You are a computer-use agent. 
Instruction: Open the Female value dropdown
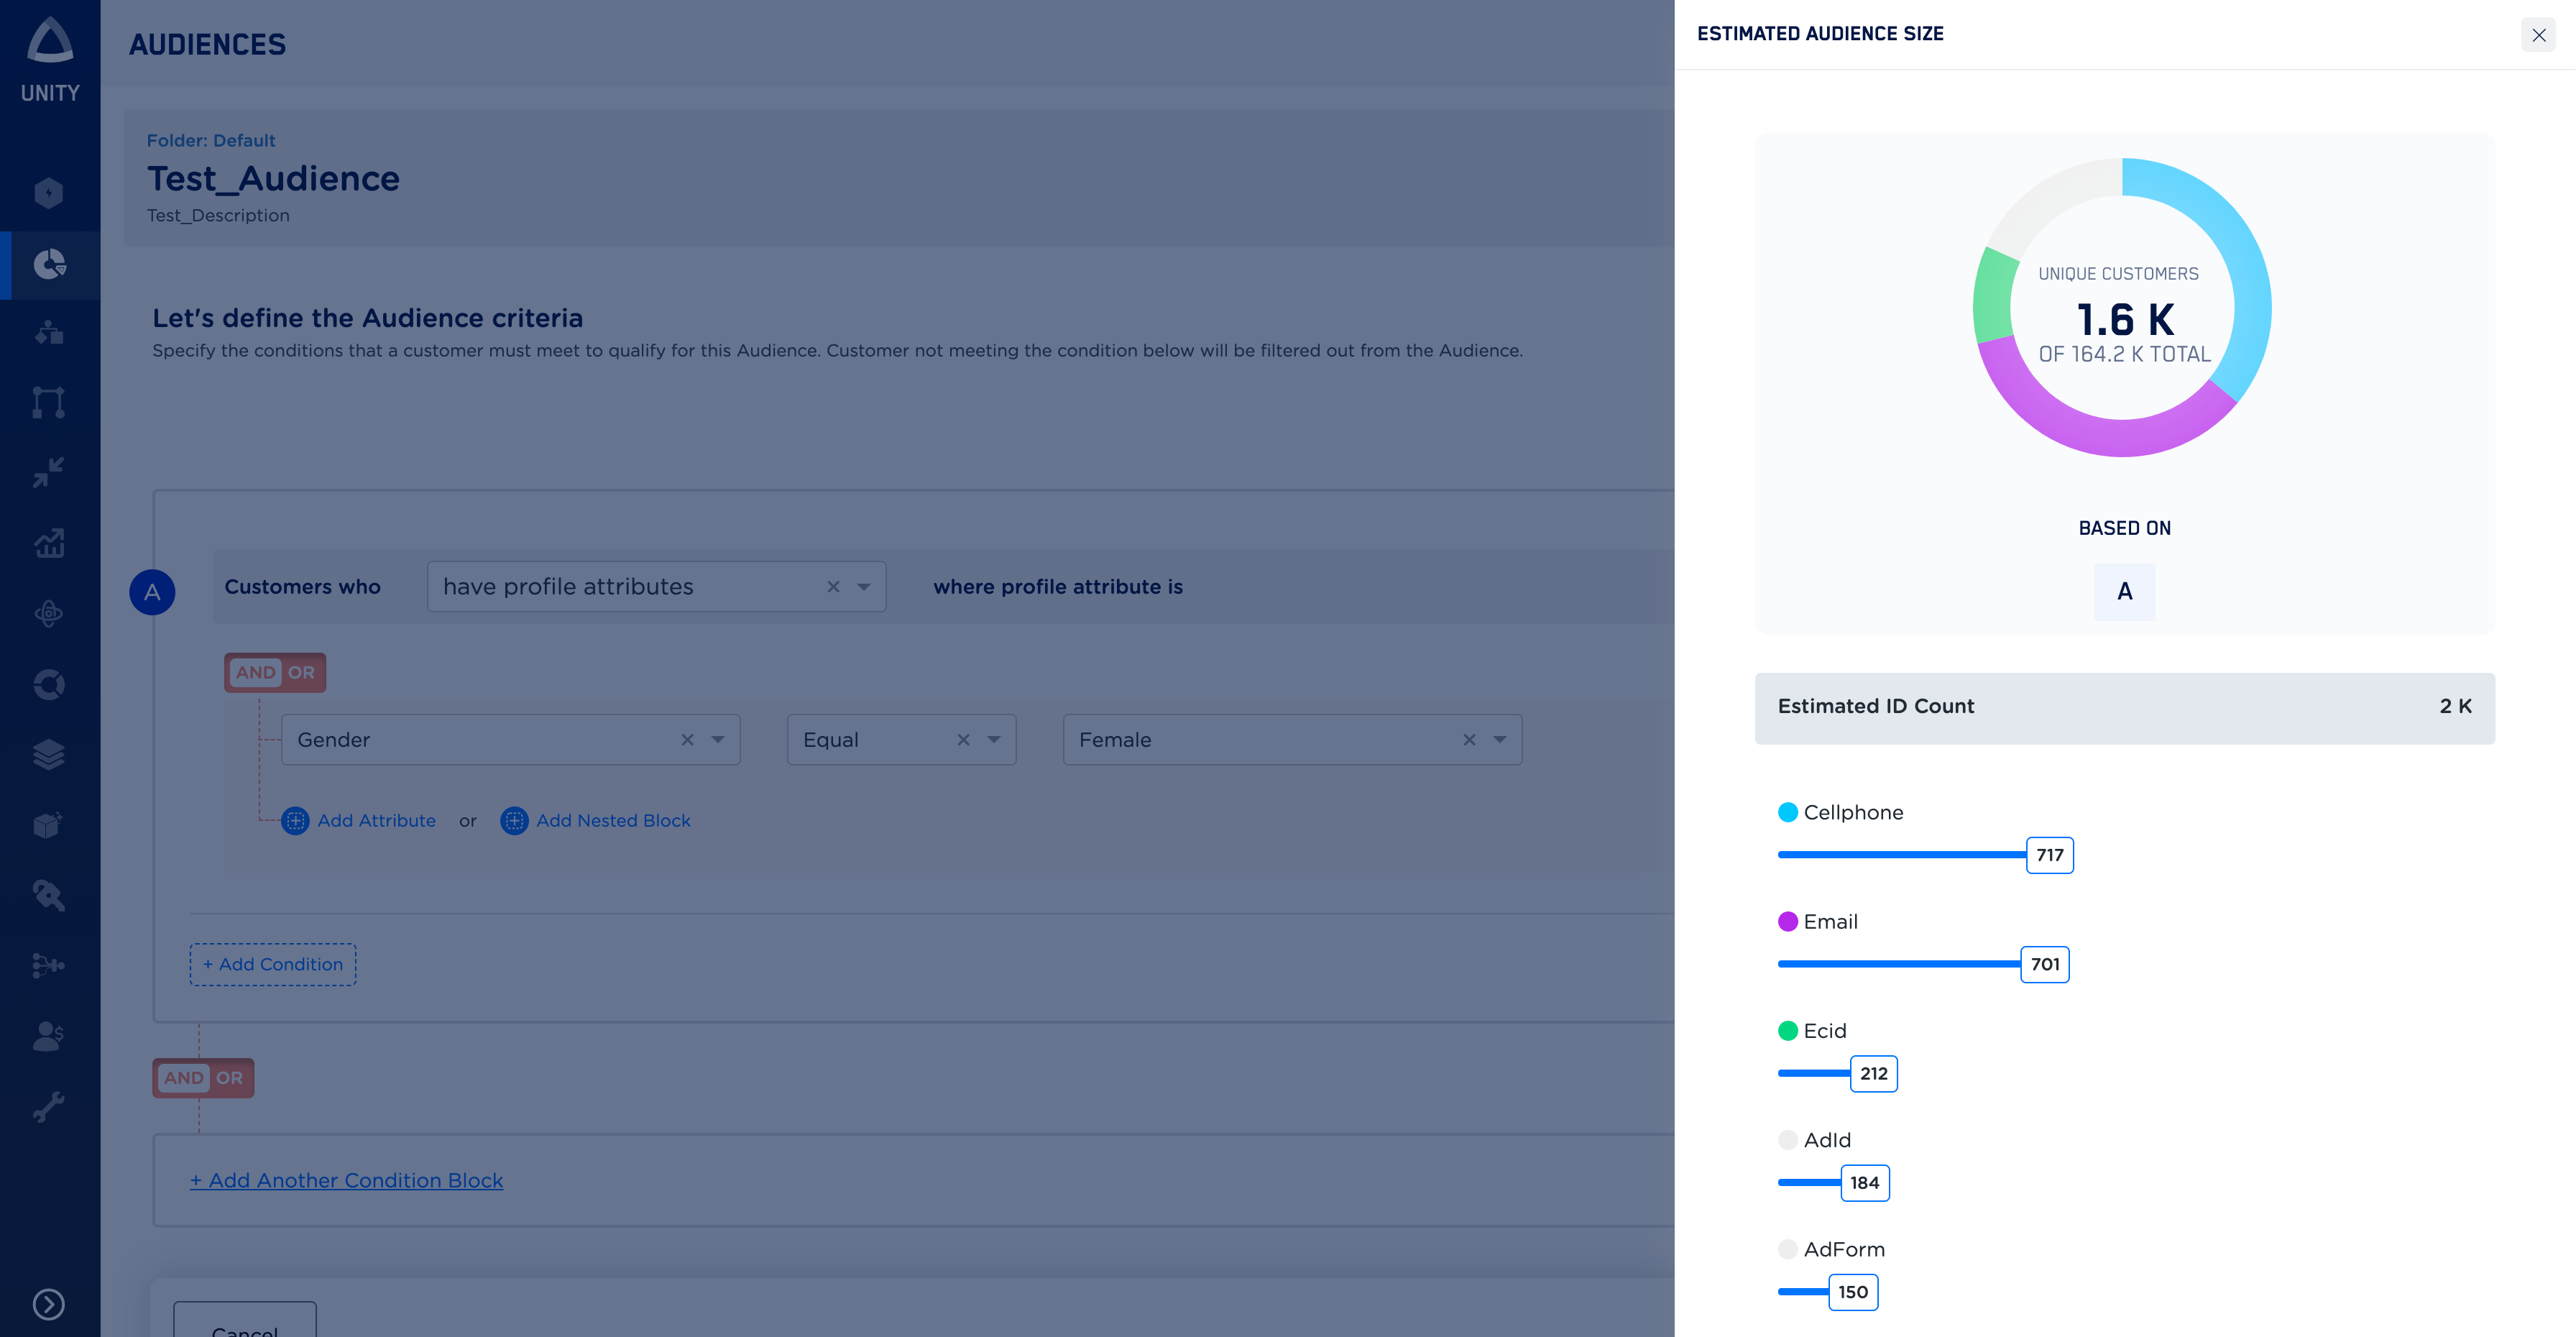(1500, 740)
